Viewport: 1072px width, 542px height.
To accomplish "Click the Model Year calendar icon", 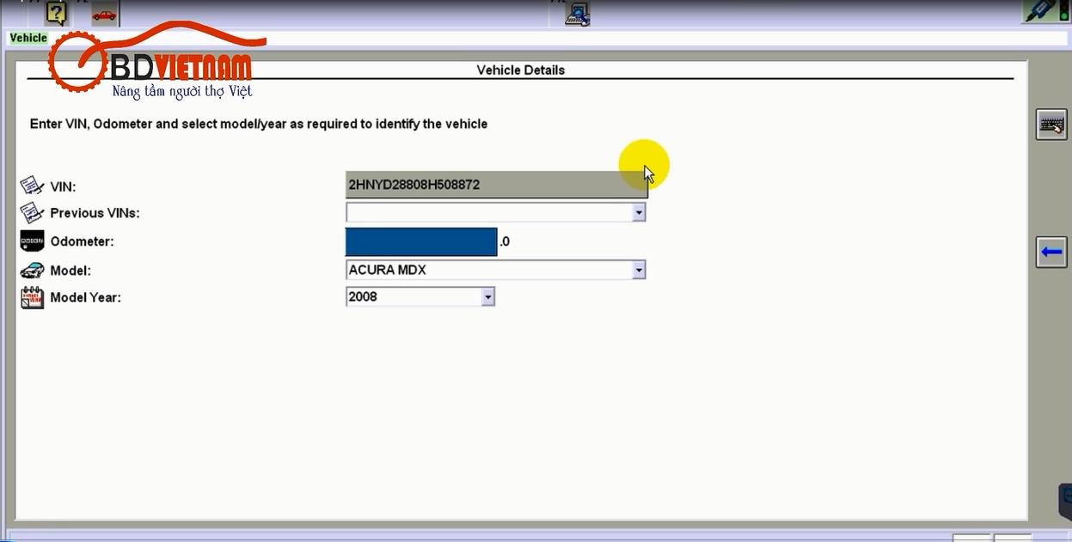I will point(32,297).
